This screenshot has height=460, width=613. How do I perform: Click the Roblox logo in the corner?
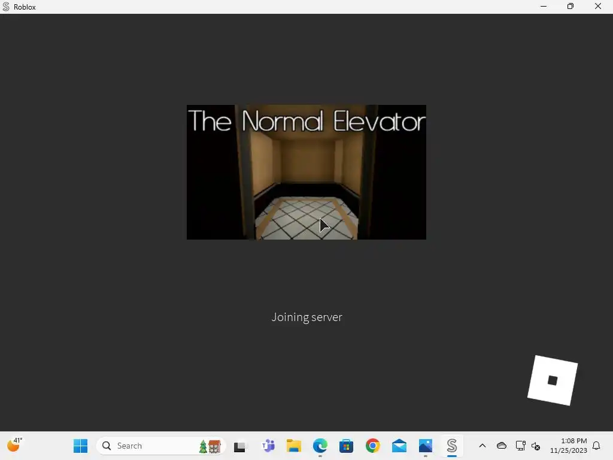click(553, 380)
